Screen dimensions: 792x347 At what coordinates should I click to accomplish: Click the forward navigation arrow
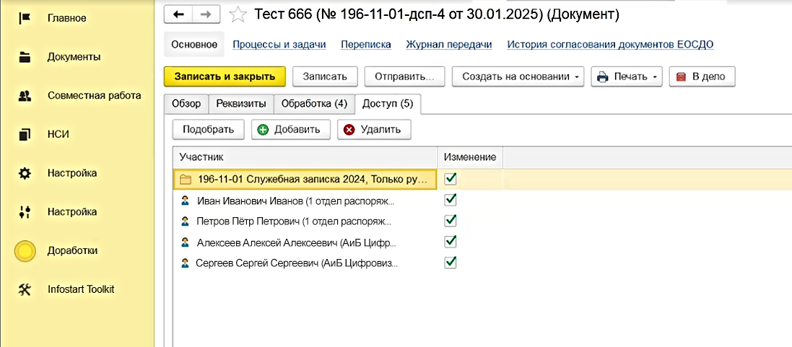tap(206, 14)
